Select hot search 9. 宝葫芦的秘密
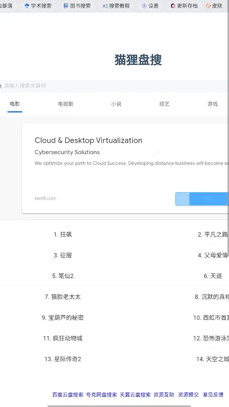The height and width of the screenshot is (407, 229). point(62,317)
